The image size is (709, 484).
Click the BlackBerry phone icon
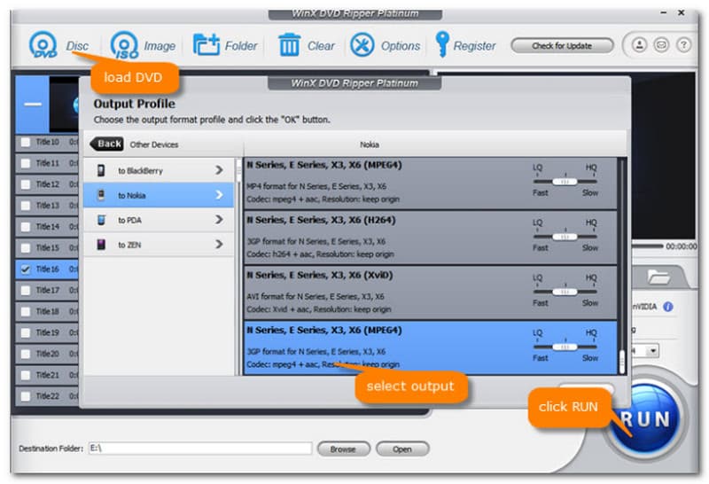101,170
